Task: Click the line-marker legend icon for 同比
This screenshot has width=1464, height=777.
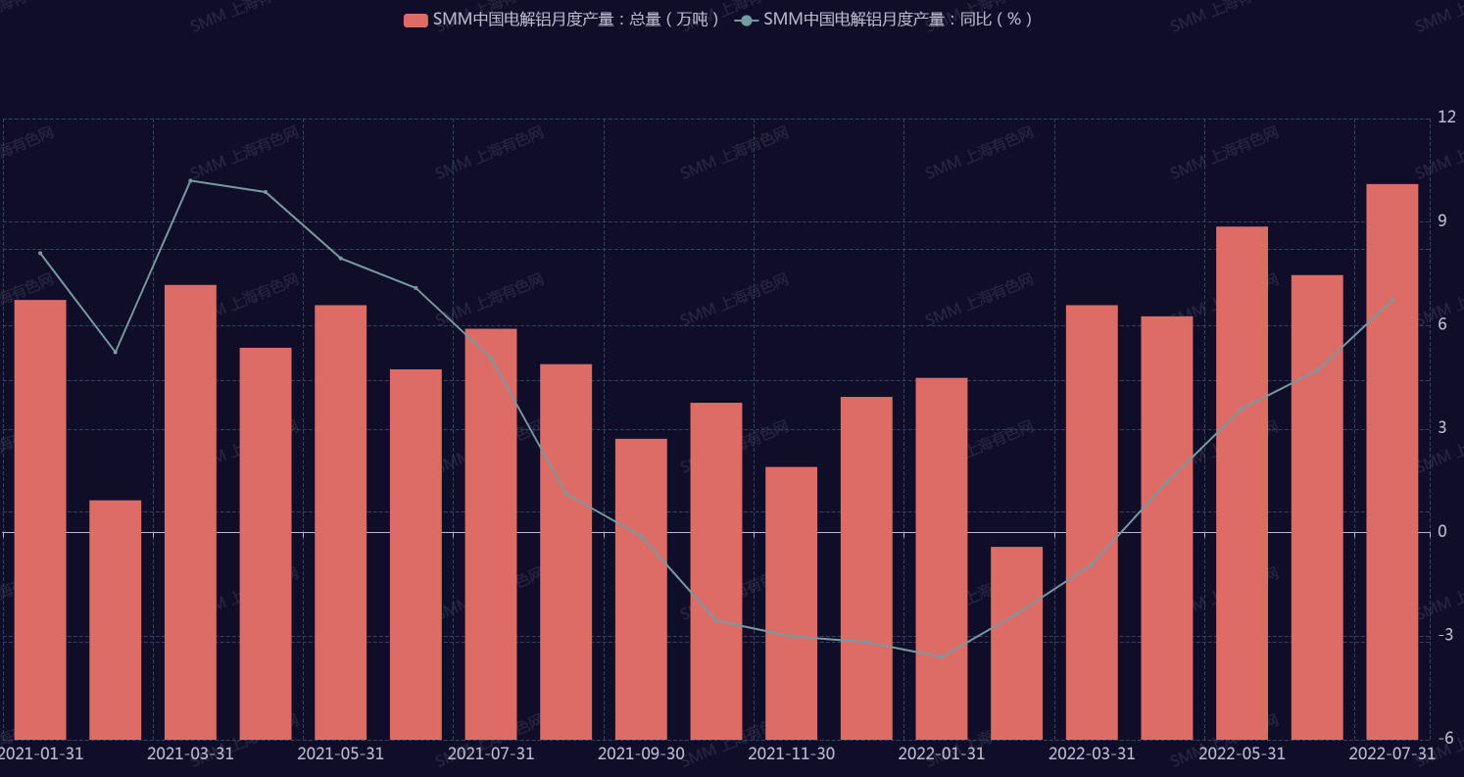Action: (x=747, y=20)
